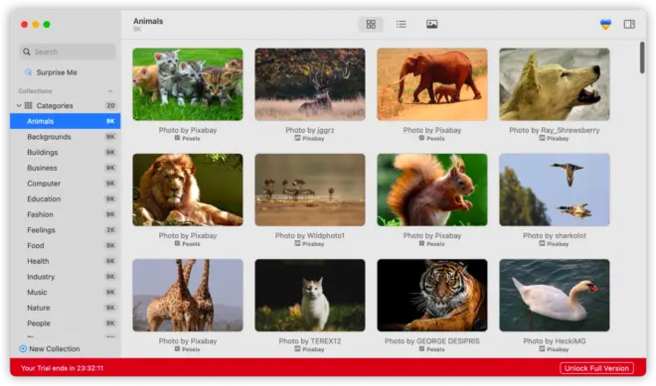
Task: Collapse the Collections section chevron
Action: coord(110,91)
